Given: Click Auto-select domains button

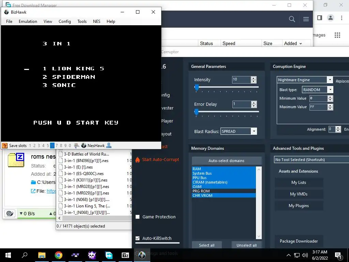Looking at the screenshot, I should pyautogui.click(x=226, y=161).
